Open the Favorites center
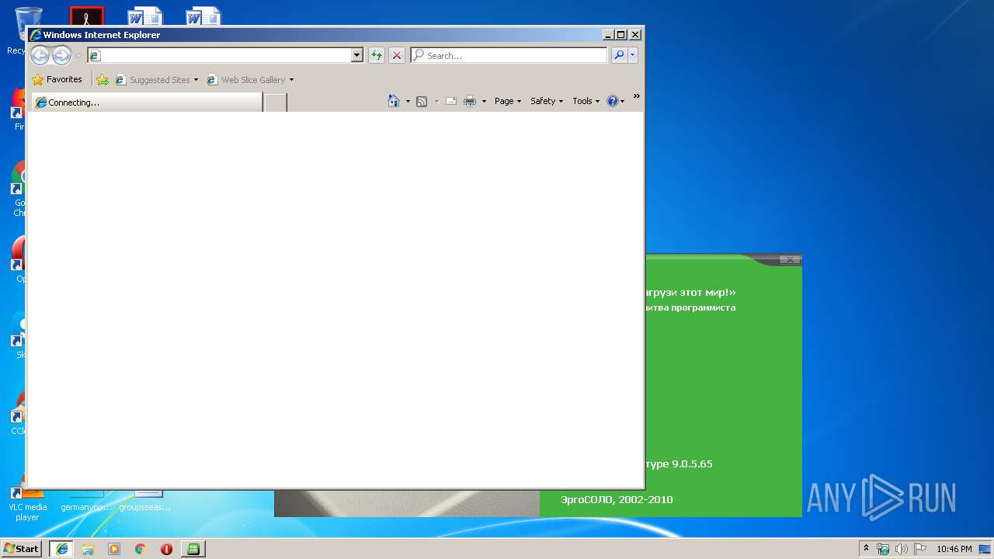The height and width of the screenshot is (559, 994). 57,79
